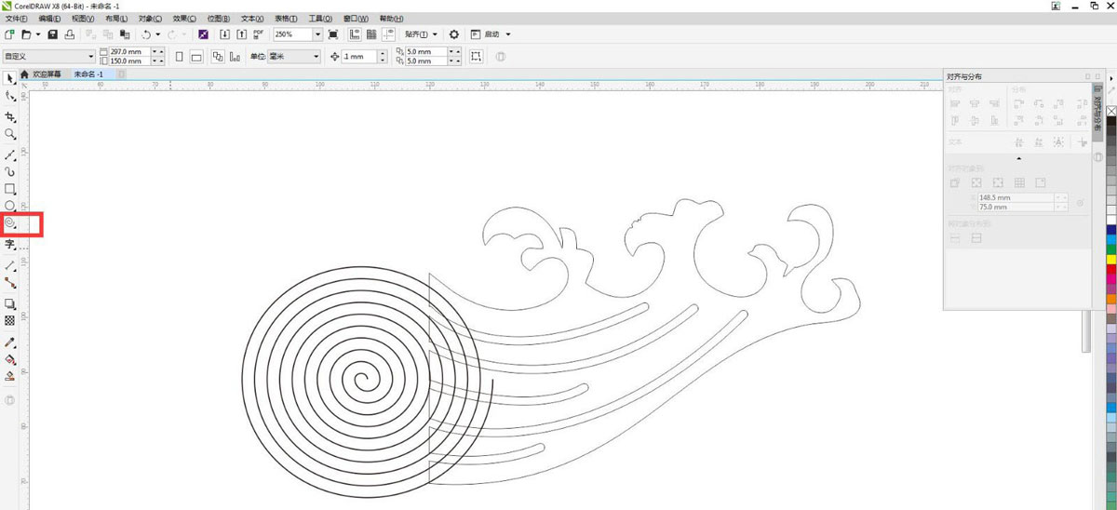Click the 贴齐(T) snap button
Screen dimensions: 1117x510
415,34
